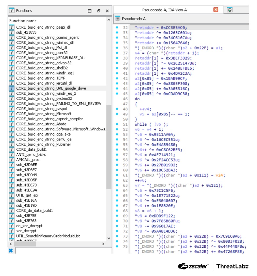Toggle breakpoint dot on line 48

point(117,109)
